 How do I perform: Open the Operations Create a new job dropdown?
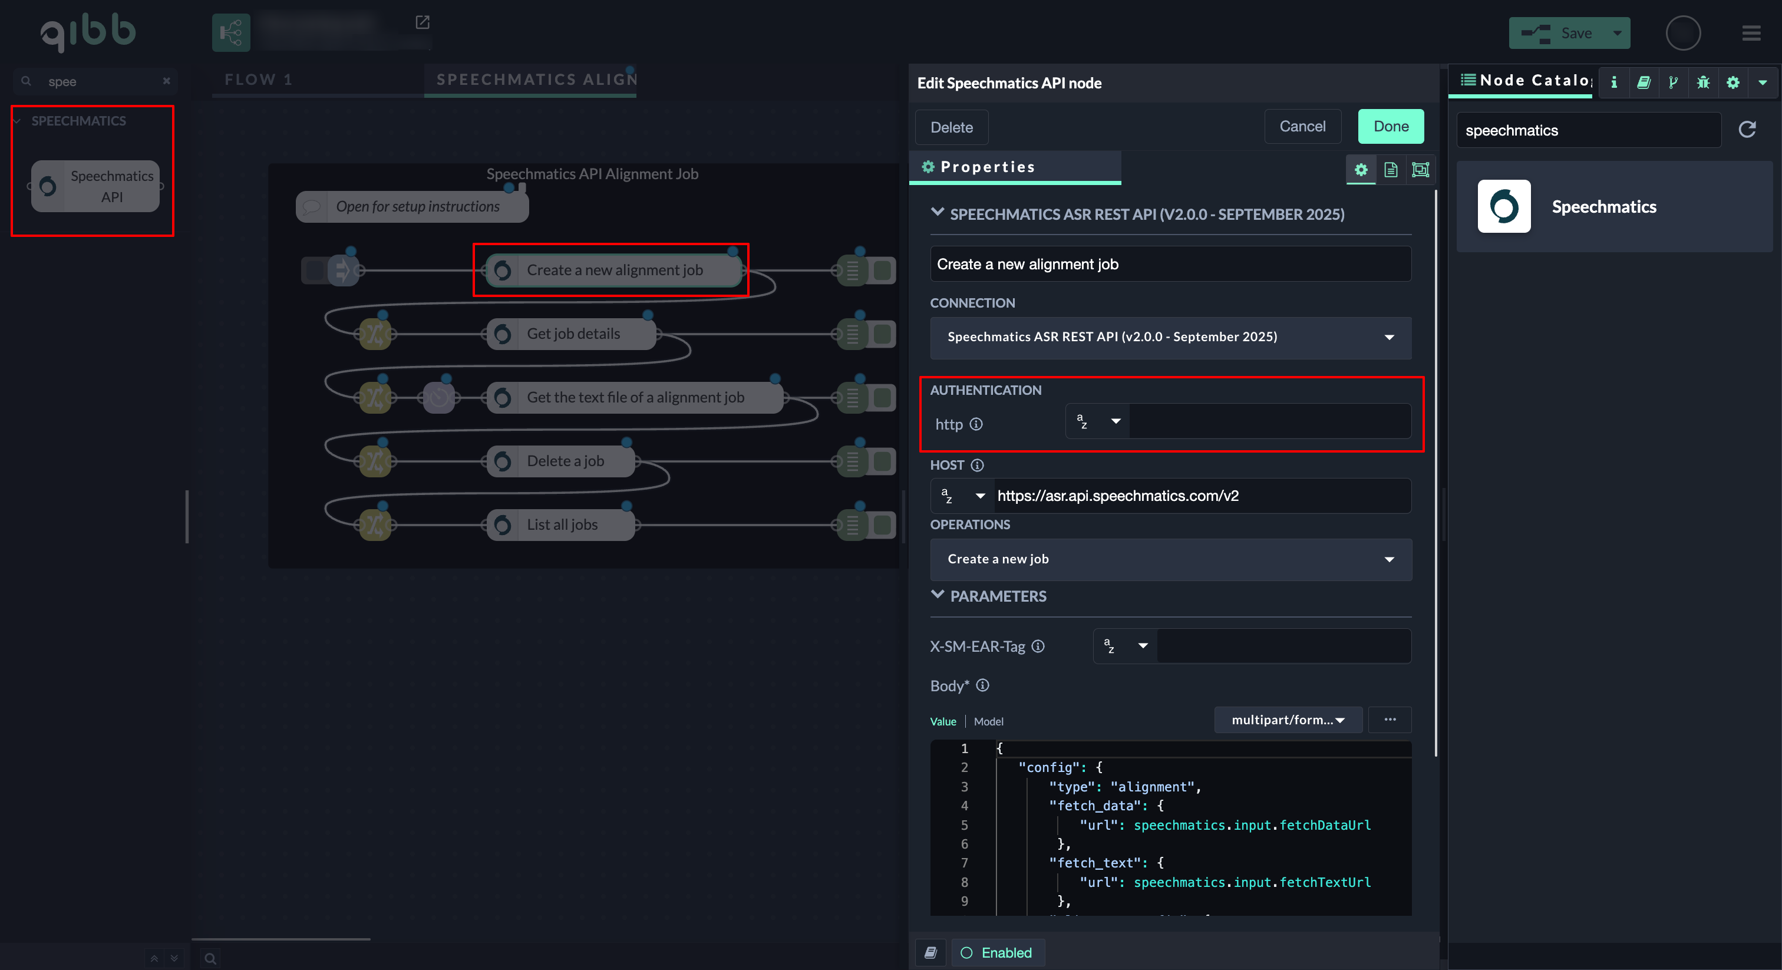(1170, 559)
